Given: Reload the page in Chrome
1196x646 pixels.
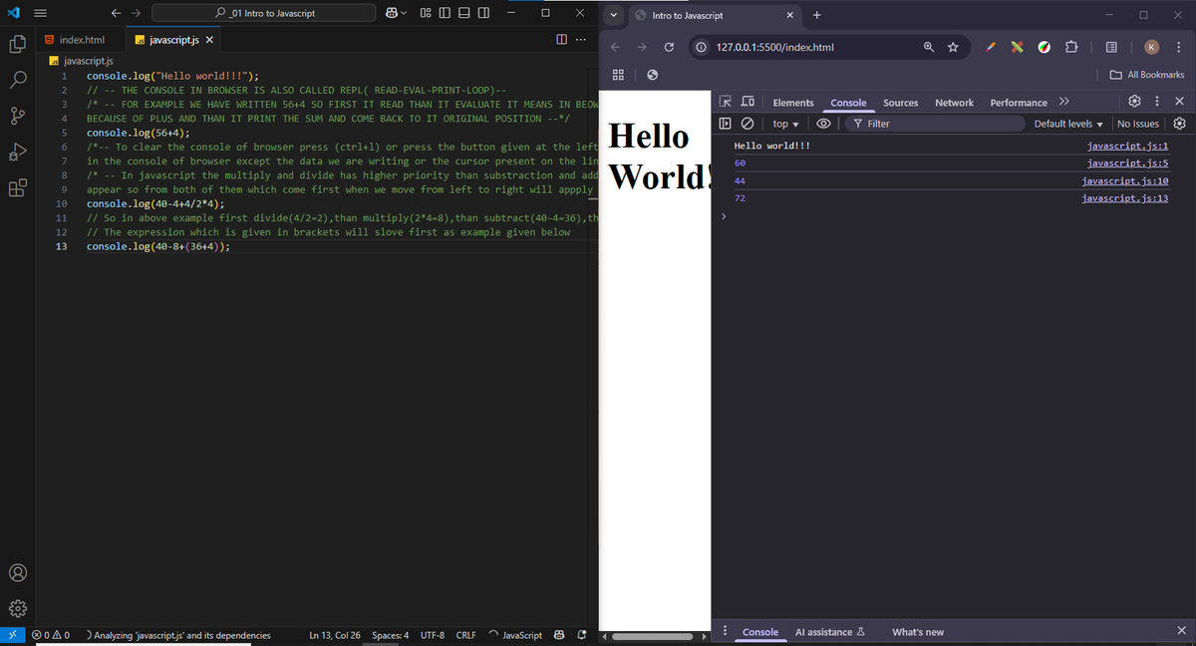Looking at the screenshot, I should coord(670,47).
